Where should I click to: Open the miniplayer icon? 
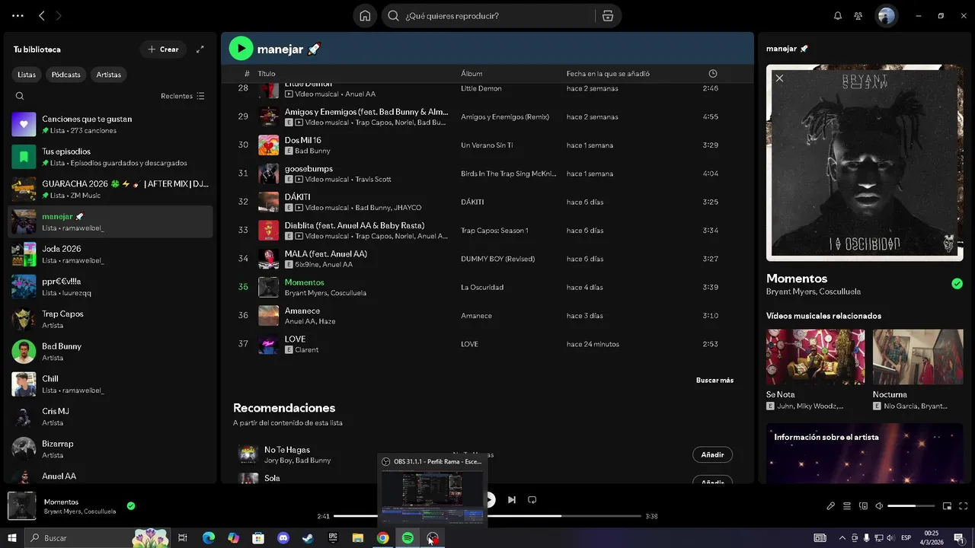click(x=948, y=506)
